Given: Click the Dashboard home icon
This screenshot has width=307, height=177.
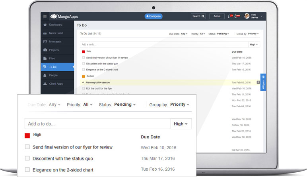Looking at the screenshot, I should (45, 25).
